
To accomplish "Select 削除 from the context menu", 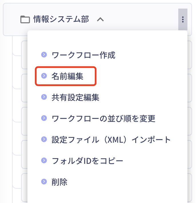I will 59,182.
